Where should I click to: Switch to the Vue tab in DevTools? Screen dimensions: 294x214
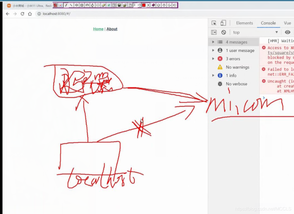click(287, 23)
